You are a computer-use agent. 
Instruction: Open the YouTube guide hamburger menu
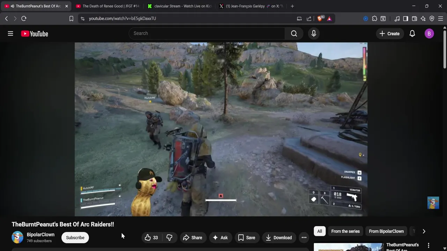(10, 33)
